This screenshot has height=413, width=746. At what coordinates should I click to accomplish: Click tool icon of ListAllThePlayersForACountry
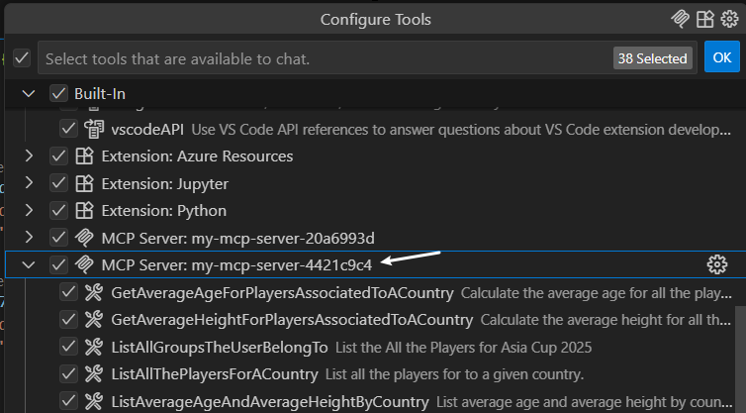[94, 374]
